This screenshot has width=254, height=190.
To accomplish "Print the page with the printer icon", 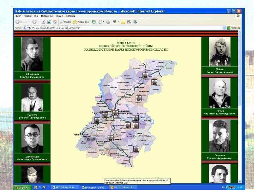I will (x=108, y=22).
